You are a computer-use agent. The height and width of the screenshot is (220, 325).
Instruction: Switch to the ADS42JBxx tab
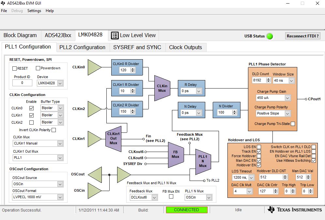pyautogui.click(x=58, y=35)
